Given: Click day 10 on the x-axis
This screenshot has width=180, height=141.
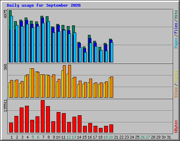Looking at the screenshot, I should click(x=58, y=137).
